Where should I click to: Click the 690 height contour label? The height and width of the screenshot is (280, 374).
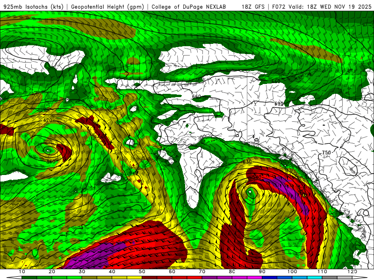279,104
